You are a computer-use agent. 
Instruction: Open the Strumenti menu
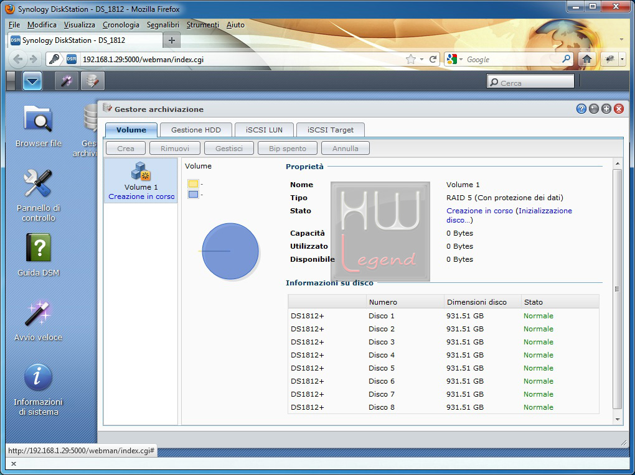tap(202, 25)
